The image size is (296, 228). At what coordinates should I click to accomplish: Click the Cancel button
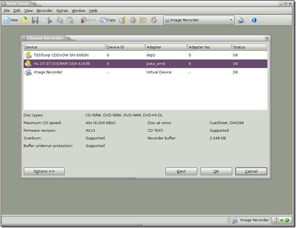pos(251,171)
